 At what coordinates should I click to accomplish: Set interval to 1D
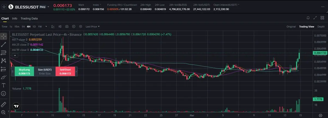[x=34, y=26]
